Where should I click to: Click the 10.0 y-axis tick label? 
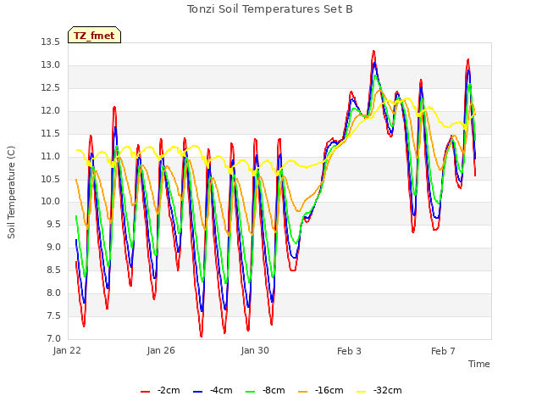51,202
